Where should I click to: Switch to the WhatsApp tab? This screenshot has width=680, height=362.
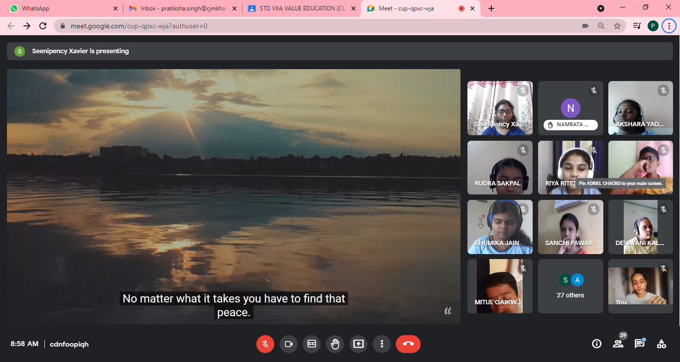(x=60, y=8)
